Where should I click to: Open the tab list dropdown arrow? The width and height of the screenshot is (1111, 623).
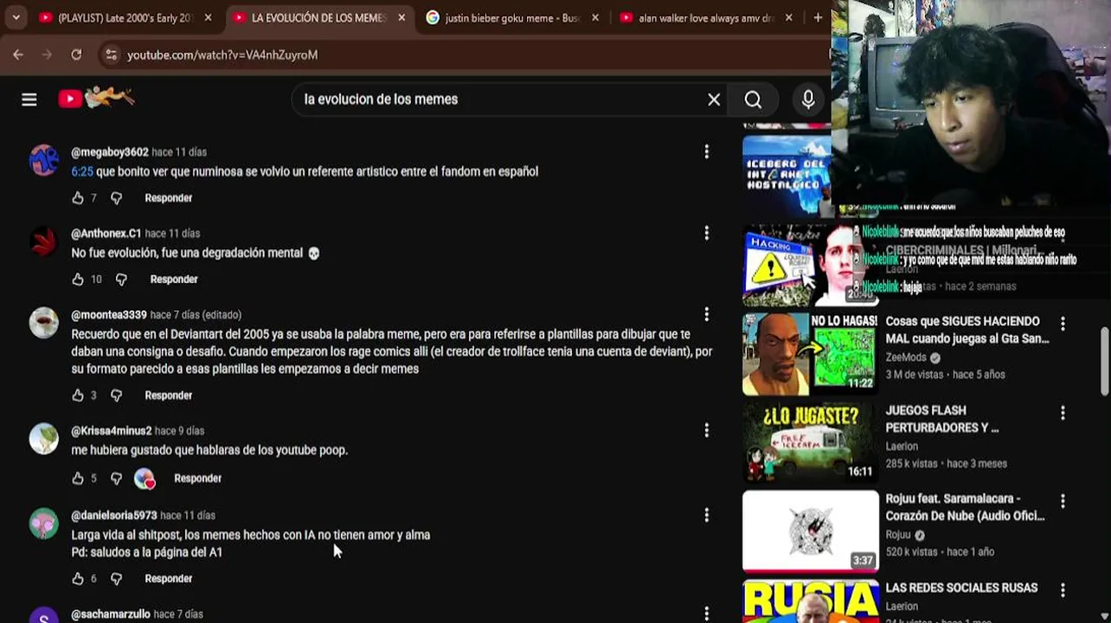(16, 17)
